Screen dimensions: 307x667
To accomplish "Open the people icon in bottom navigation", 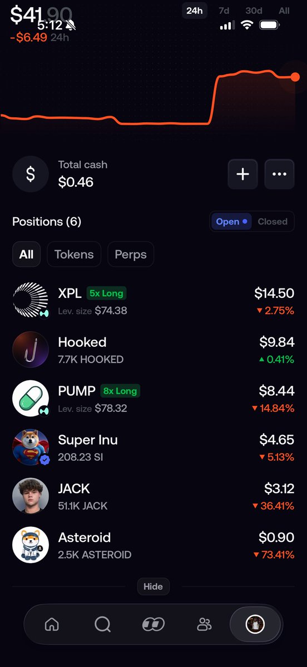I will coord(205,624).
